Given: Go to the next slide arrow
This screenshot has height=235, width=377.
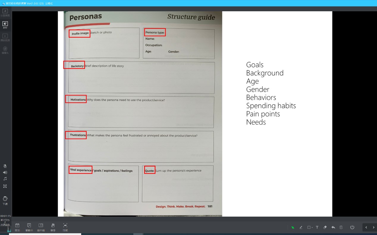Looking at the screenshot, I should [373, 227].
